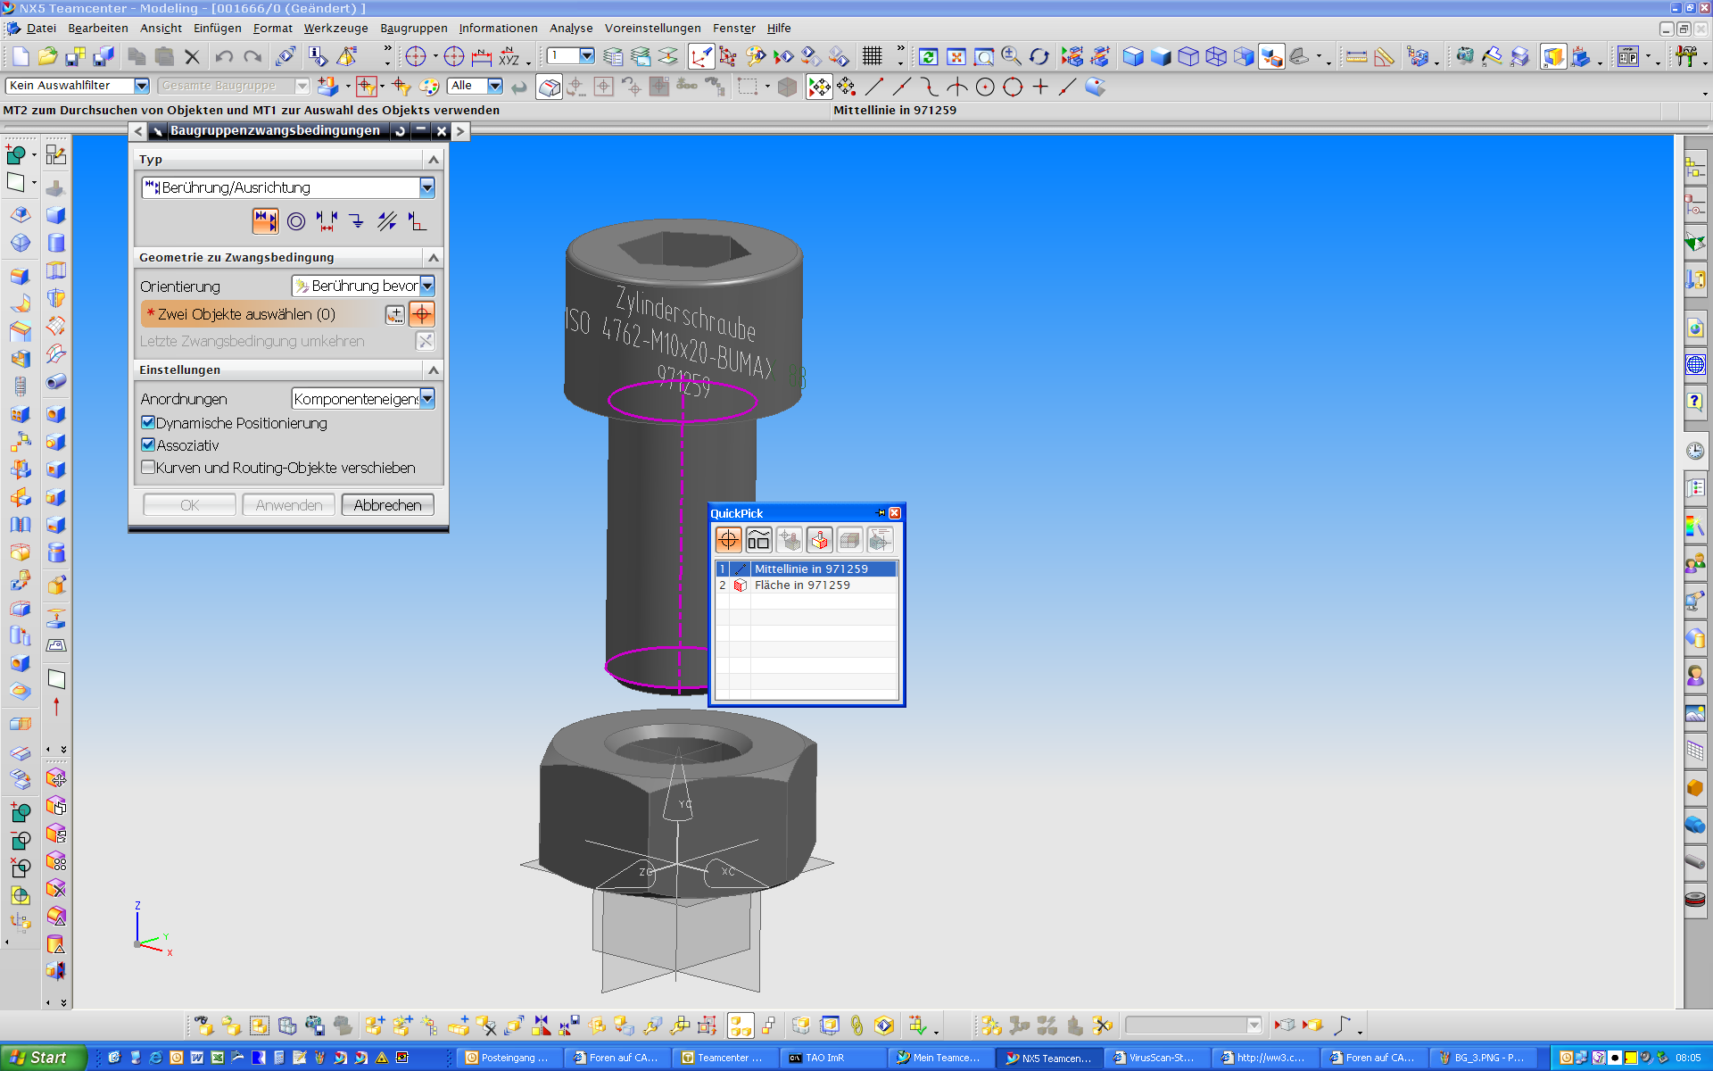Uncheck the Assoziativ checkbox
Viewport: 1713px width, 1071px height.
click(x=148, y=445)
